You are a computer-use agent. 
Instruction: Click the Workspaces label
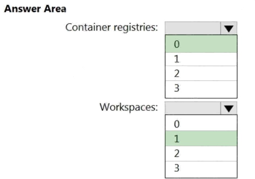(x=128, y=107)
